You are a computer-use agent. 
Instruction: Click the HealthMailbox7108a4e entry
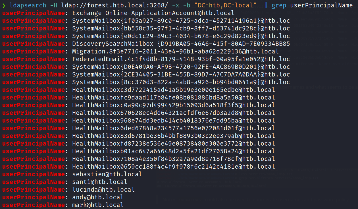[x=173, y=159]
